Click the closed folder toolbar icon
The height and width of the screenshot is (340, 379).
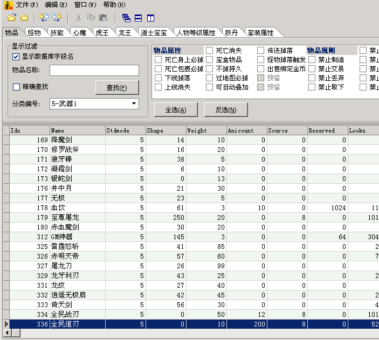click(x=24, y=18)
